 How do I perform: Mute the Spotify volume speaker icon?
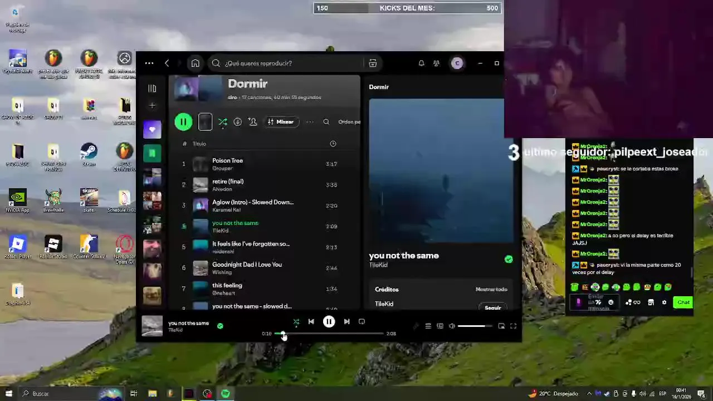(452, 326)
